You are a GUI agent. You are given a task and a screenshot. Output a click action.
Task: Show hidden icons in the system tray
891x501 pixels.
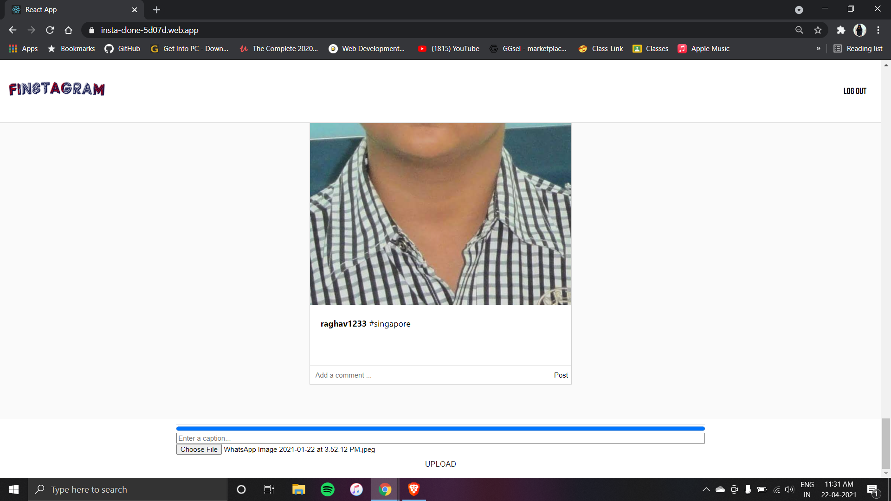(x=706, y=489)
